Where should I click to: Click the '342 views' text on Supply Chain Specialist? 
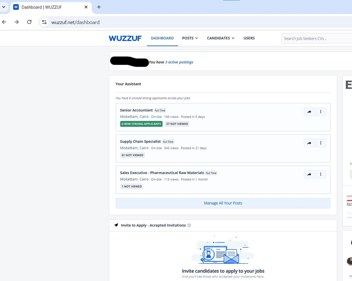(171, 148)
